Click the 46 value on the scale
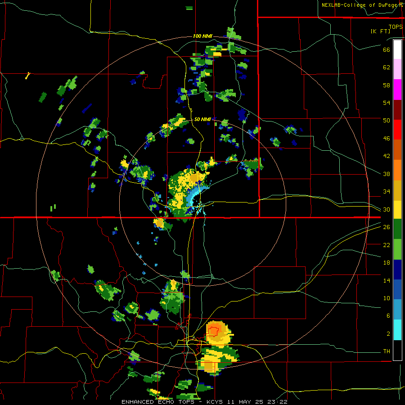Image resolution: width=405 pixels, height=405 pixels. pyautogui.click(x=387, y=139)
